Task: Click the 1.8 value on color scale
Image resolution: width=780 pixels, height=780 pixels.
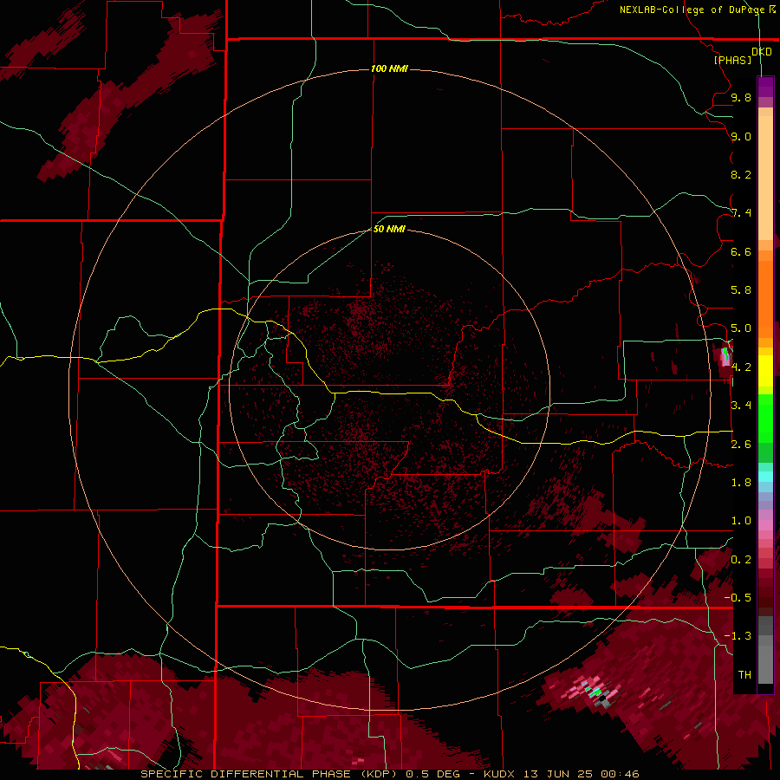Action: click(741, 483)
